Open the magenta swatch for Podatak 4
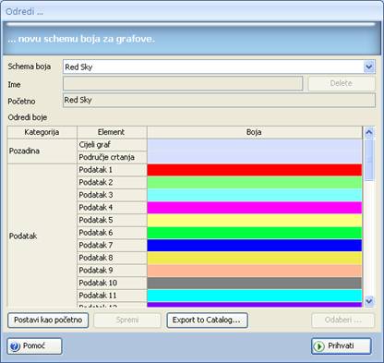This screenshot has height=363, width=384. pos(255,208)
